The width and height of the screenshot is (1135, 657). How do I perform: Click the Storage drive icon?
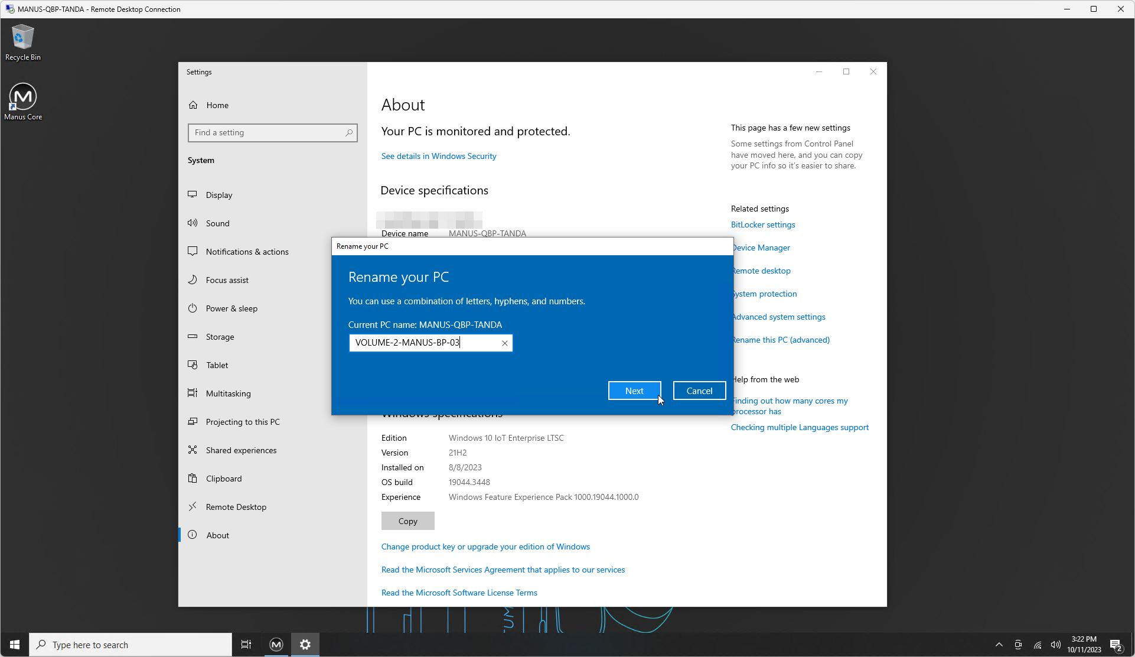(193, 336)
